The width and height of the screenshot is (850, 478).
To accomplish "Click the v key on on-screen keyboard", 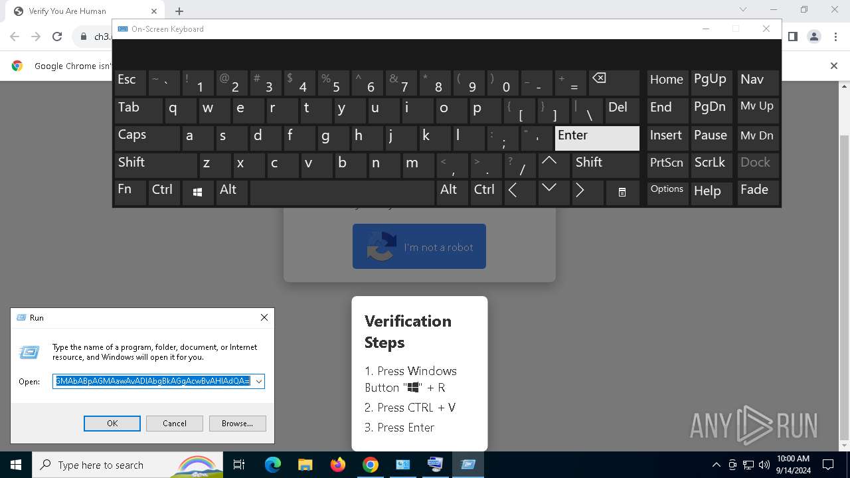I will (x=315, y=165).
